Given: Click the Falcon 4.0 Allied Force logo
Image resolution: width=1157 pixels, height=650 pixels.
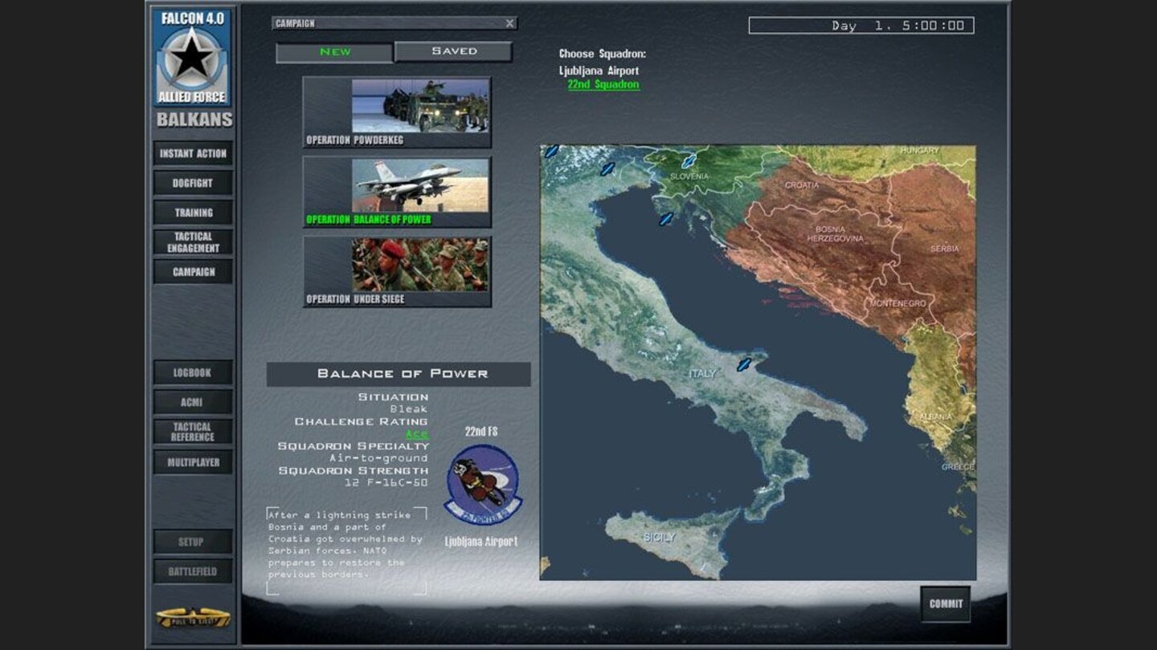Looking at the screenshot, I should click(192, 57).
